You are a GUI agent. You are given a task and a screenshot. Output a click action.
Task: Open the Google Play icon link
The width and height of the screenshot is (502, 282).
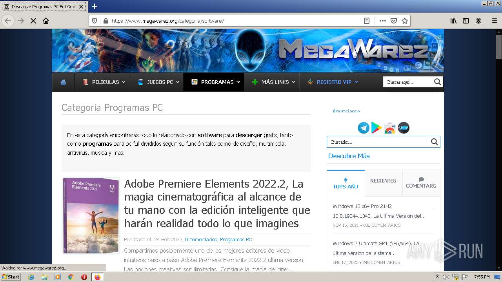(x=376, y=128)
